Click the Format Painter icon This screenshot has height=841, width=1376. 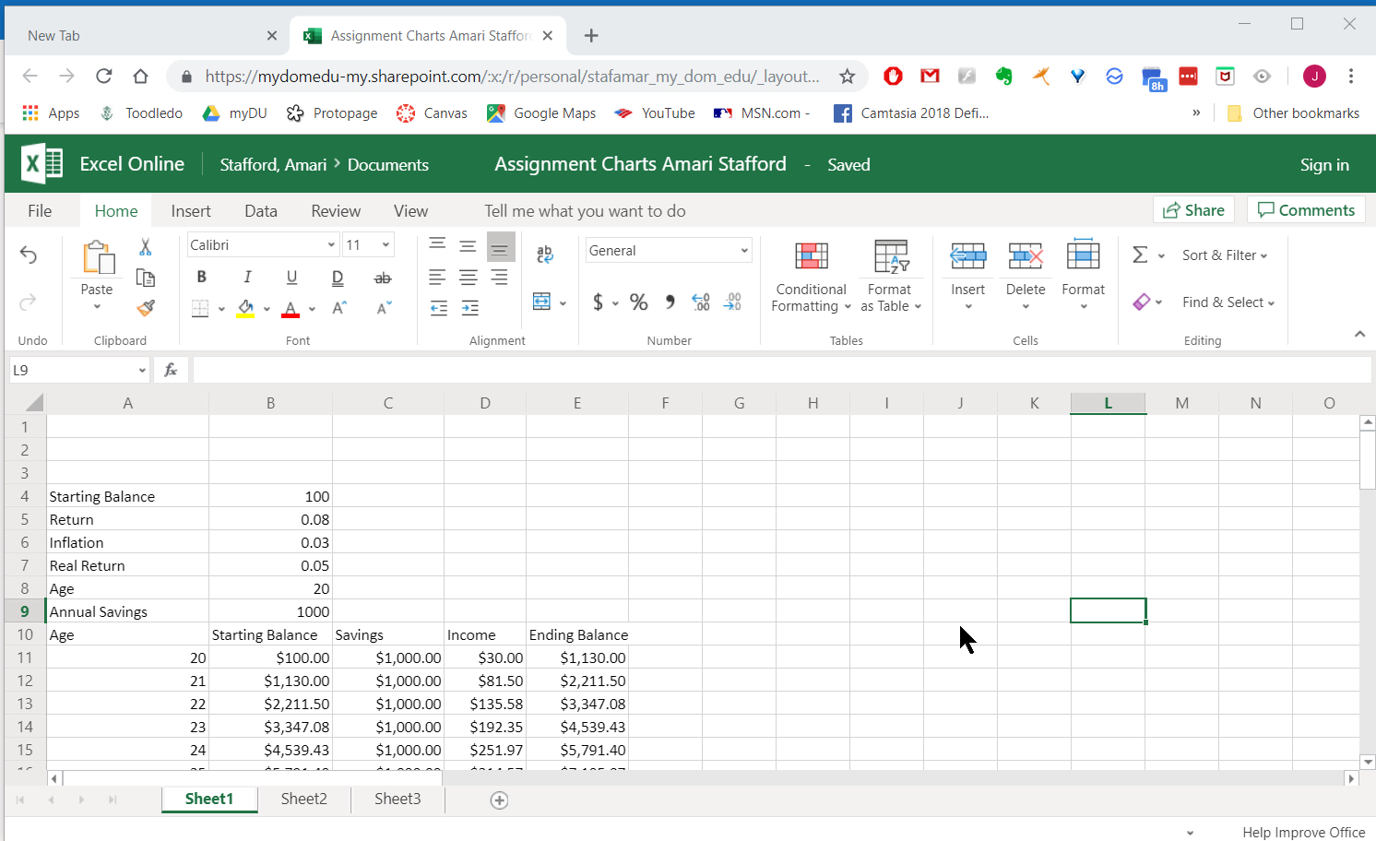click(x=145, y=308)
